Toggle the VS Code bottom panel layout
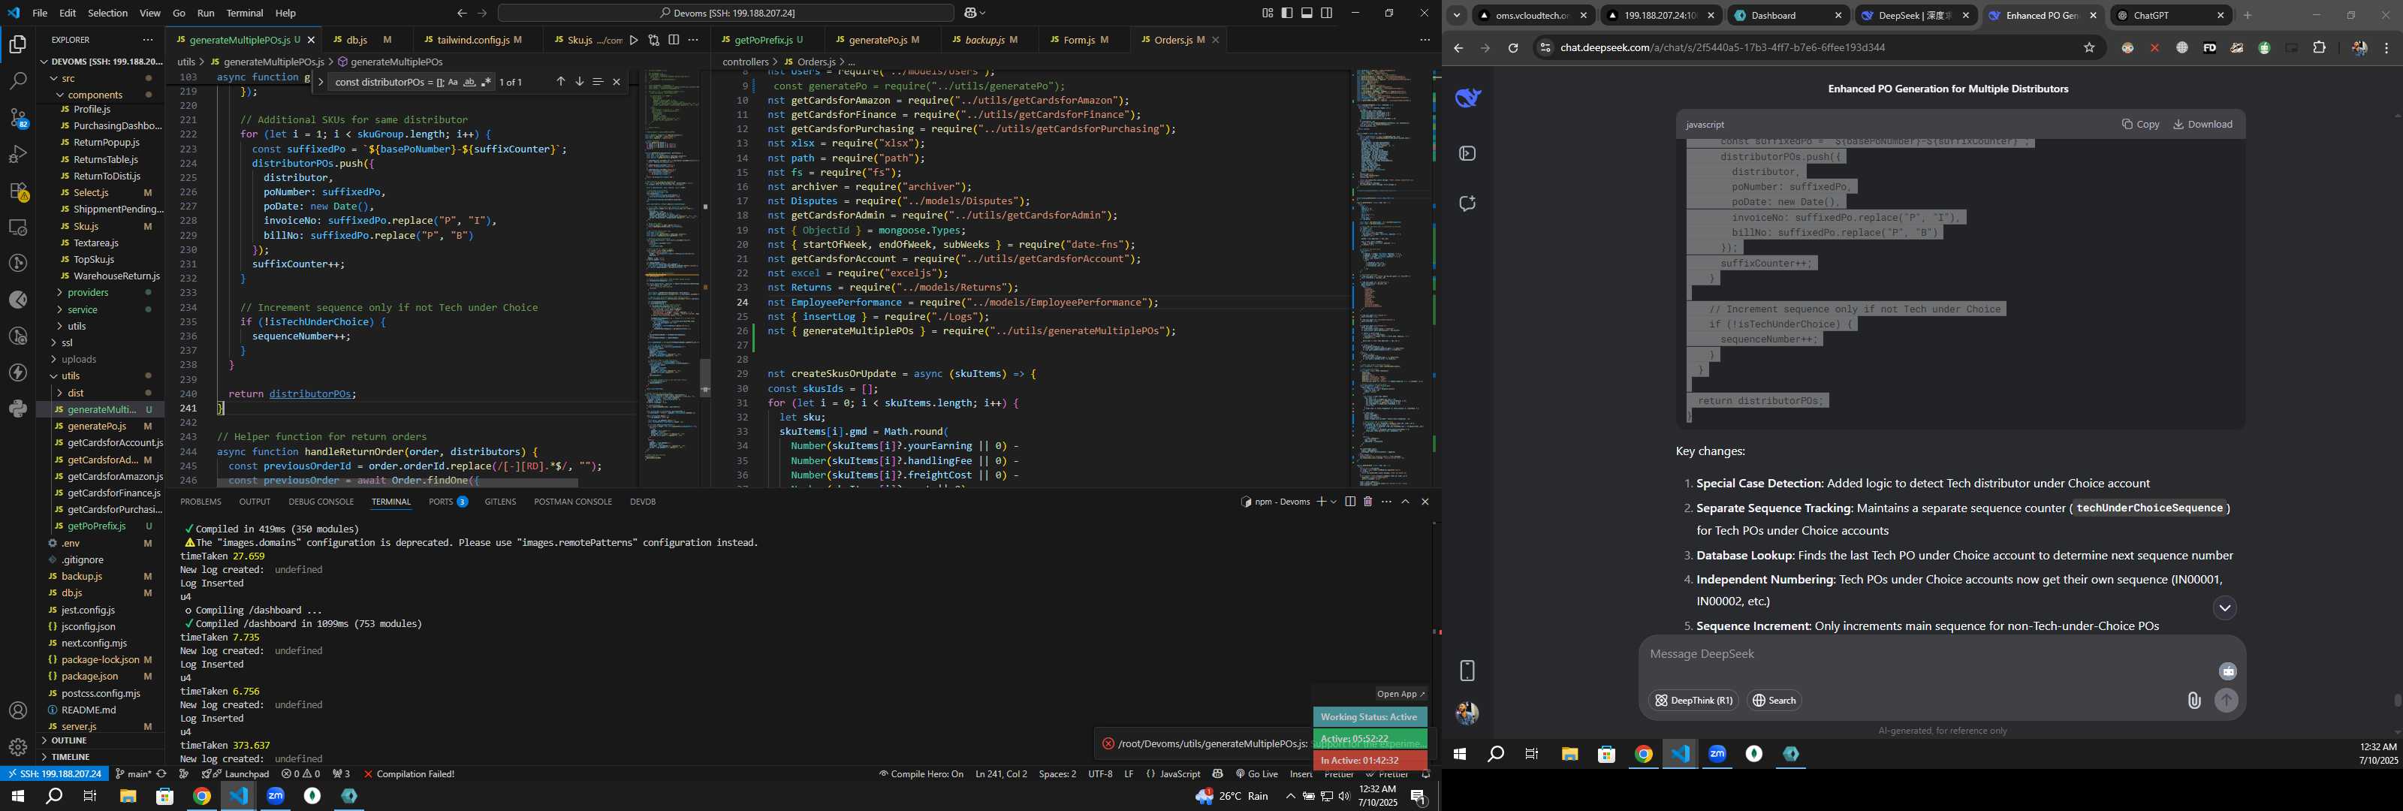This screenshot has width=2403, height=811. point(1307,13)
